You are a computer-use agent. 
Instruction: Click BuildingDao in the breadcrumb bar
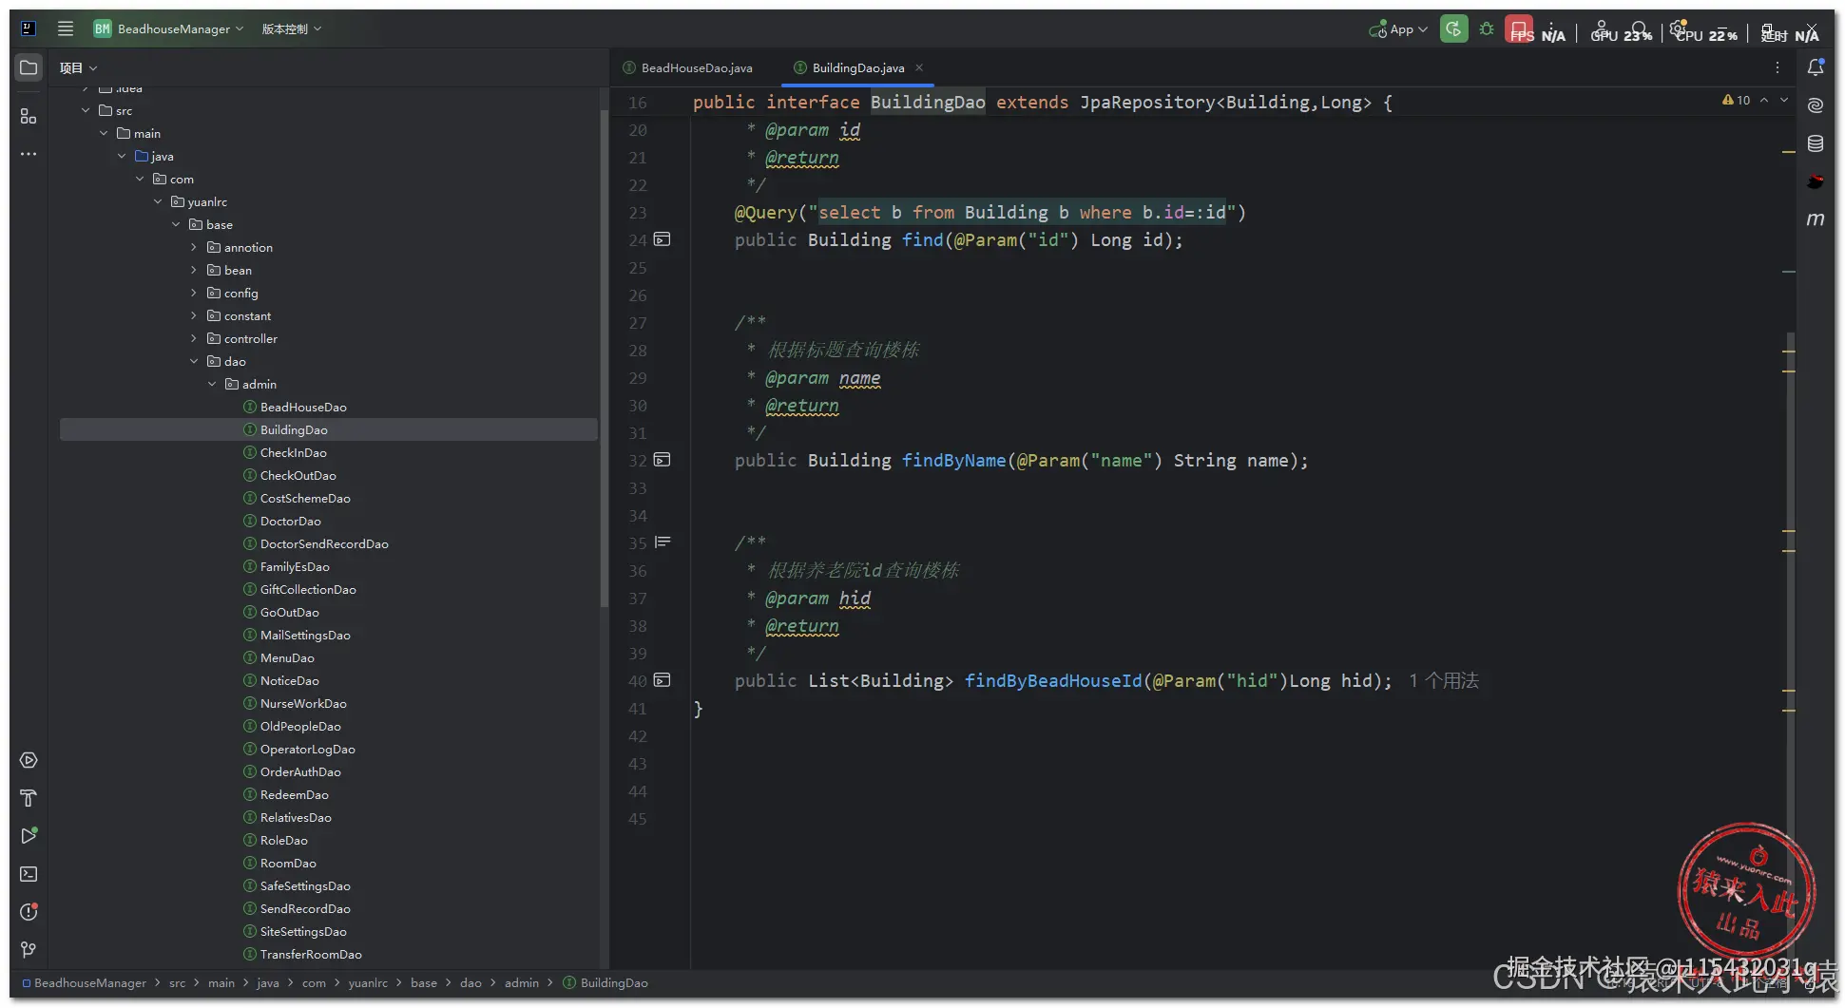pyautogui.click(x=614, y=983)
